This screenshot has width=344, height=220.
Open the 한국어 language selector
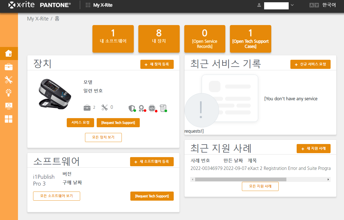coord(329,5)
